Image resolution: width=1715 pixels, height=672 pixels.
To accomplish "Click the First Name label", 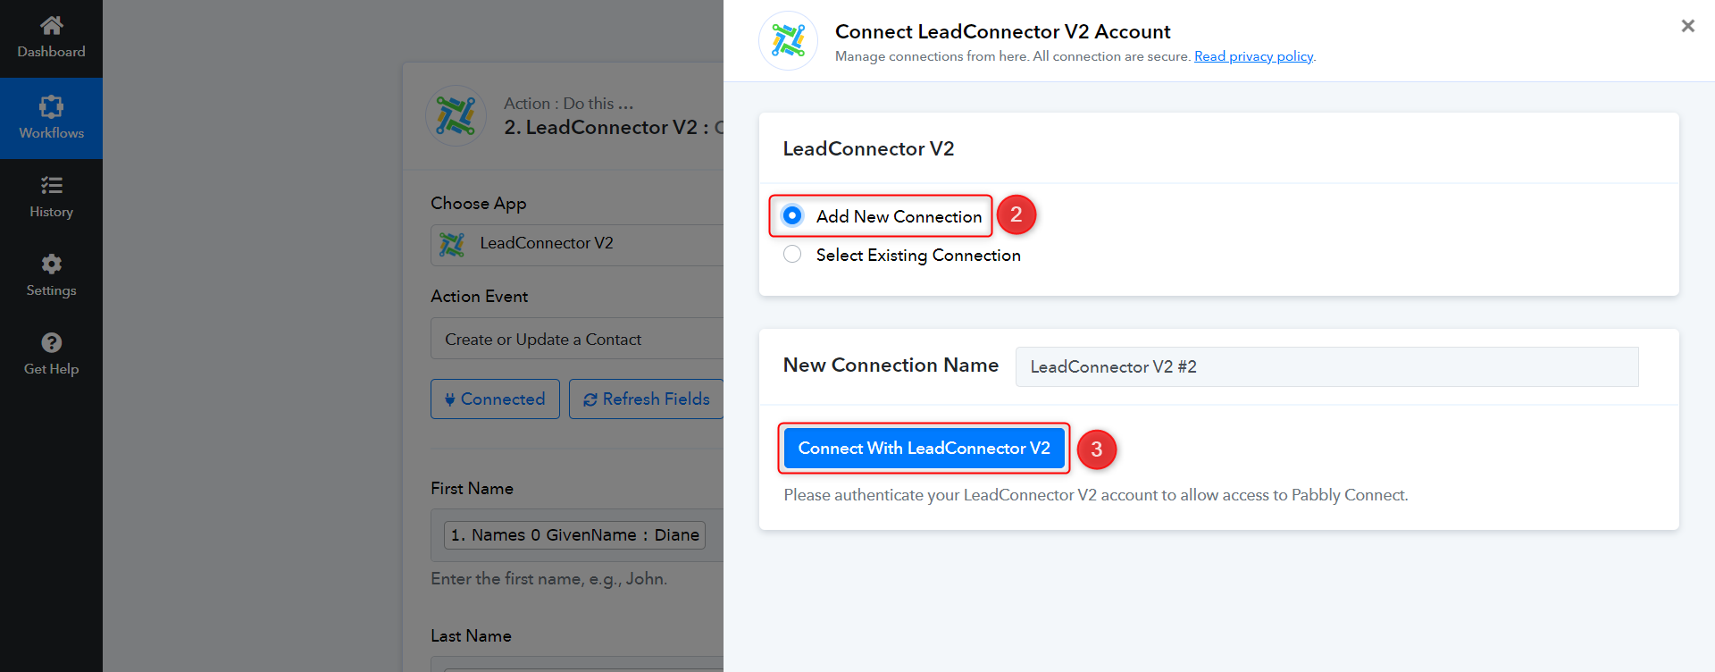I will click(473, 489).
